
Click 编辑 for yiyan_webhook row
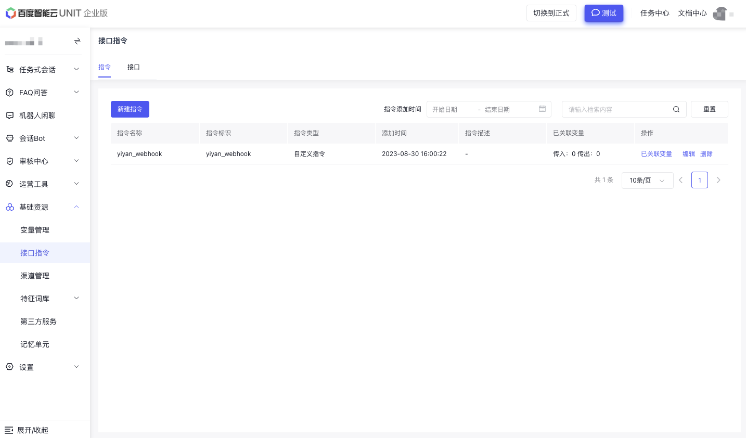click(689, 154)
